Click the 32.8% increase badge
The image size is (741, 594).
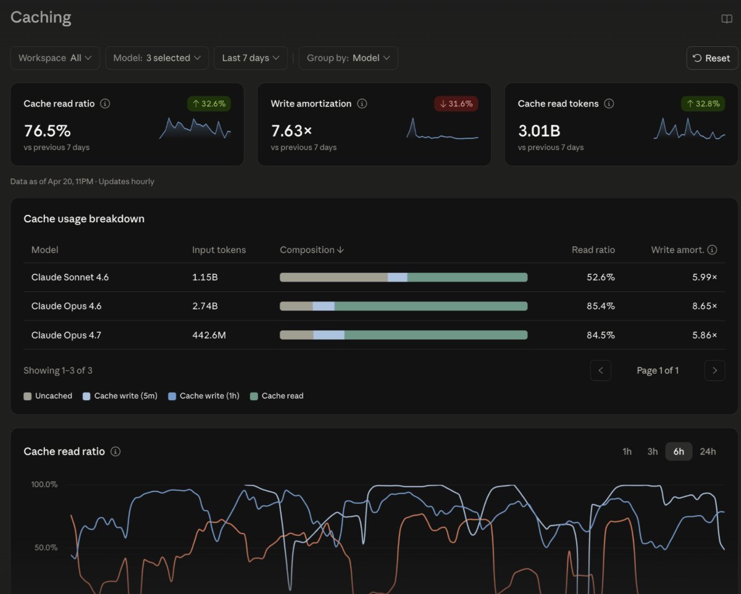[703, 104]
